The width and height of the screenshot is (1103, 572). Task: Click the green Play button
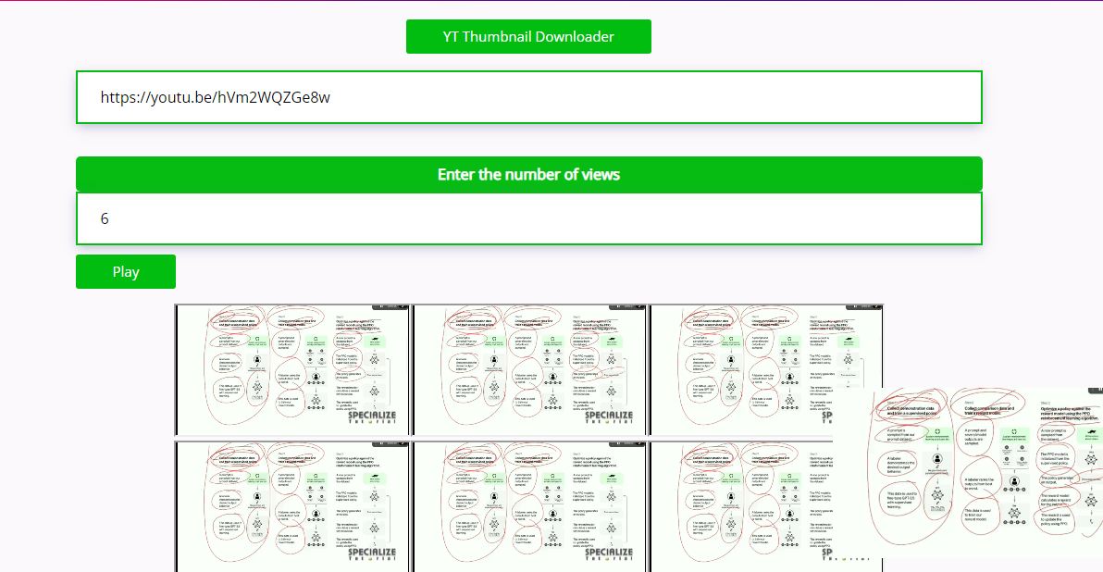pos(126,271)
